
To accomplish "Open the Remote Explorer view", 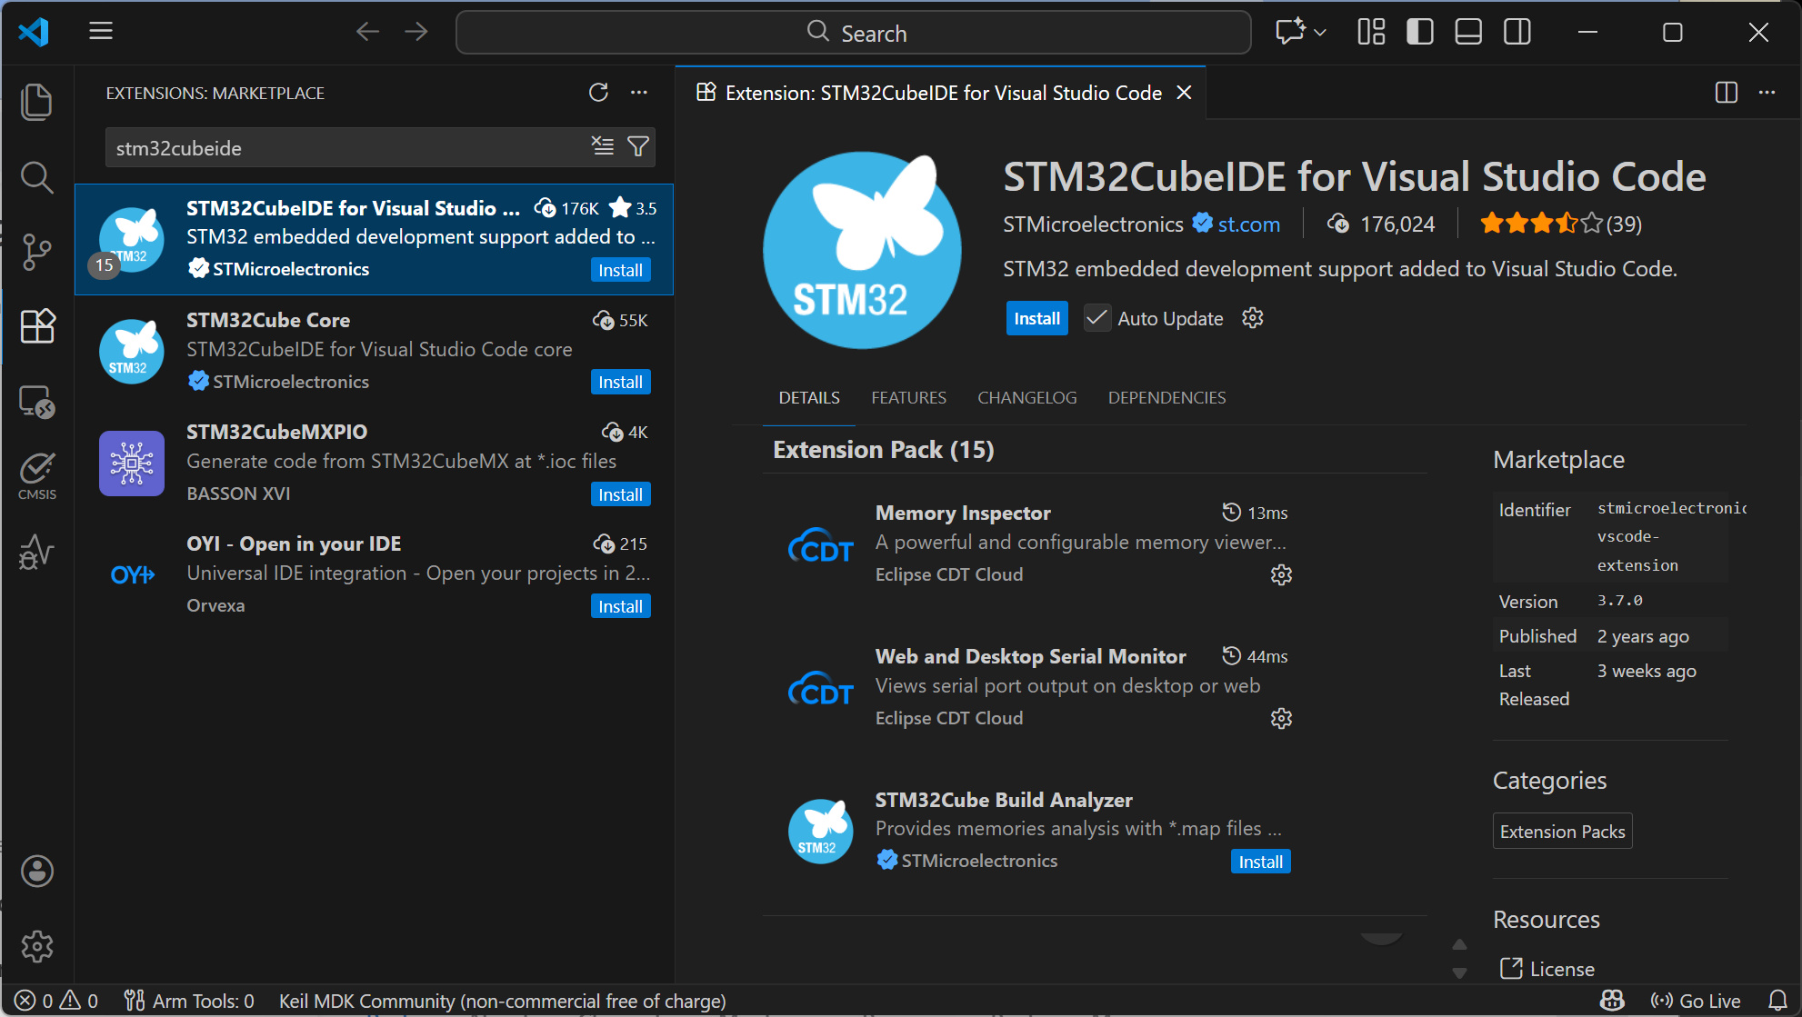I will pyautogui.click(x=36, y=401).
